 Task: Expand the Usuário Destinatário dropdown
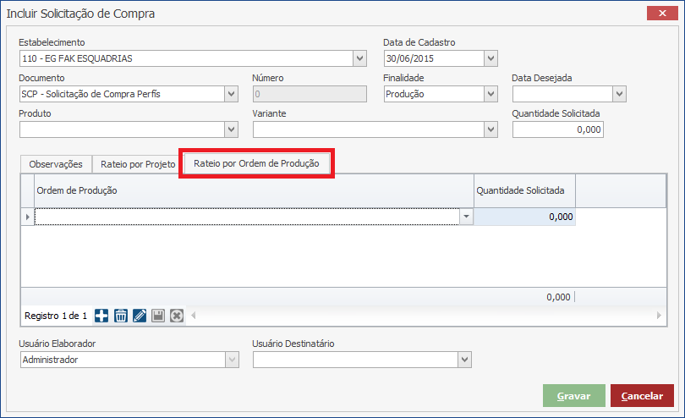point(463,360)
